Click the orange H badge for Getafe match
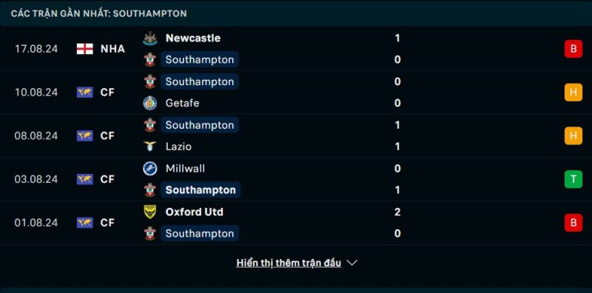Viewport: 592px width, 293px height. 573,92
